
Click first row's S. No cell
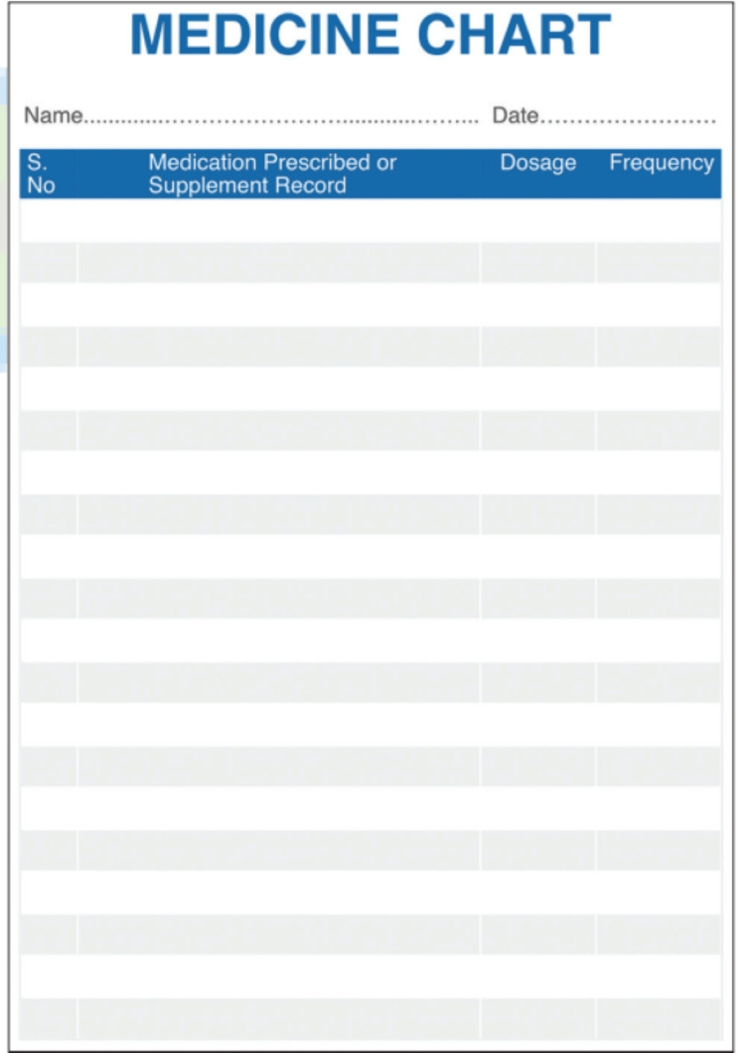(49, 221)
